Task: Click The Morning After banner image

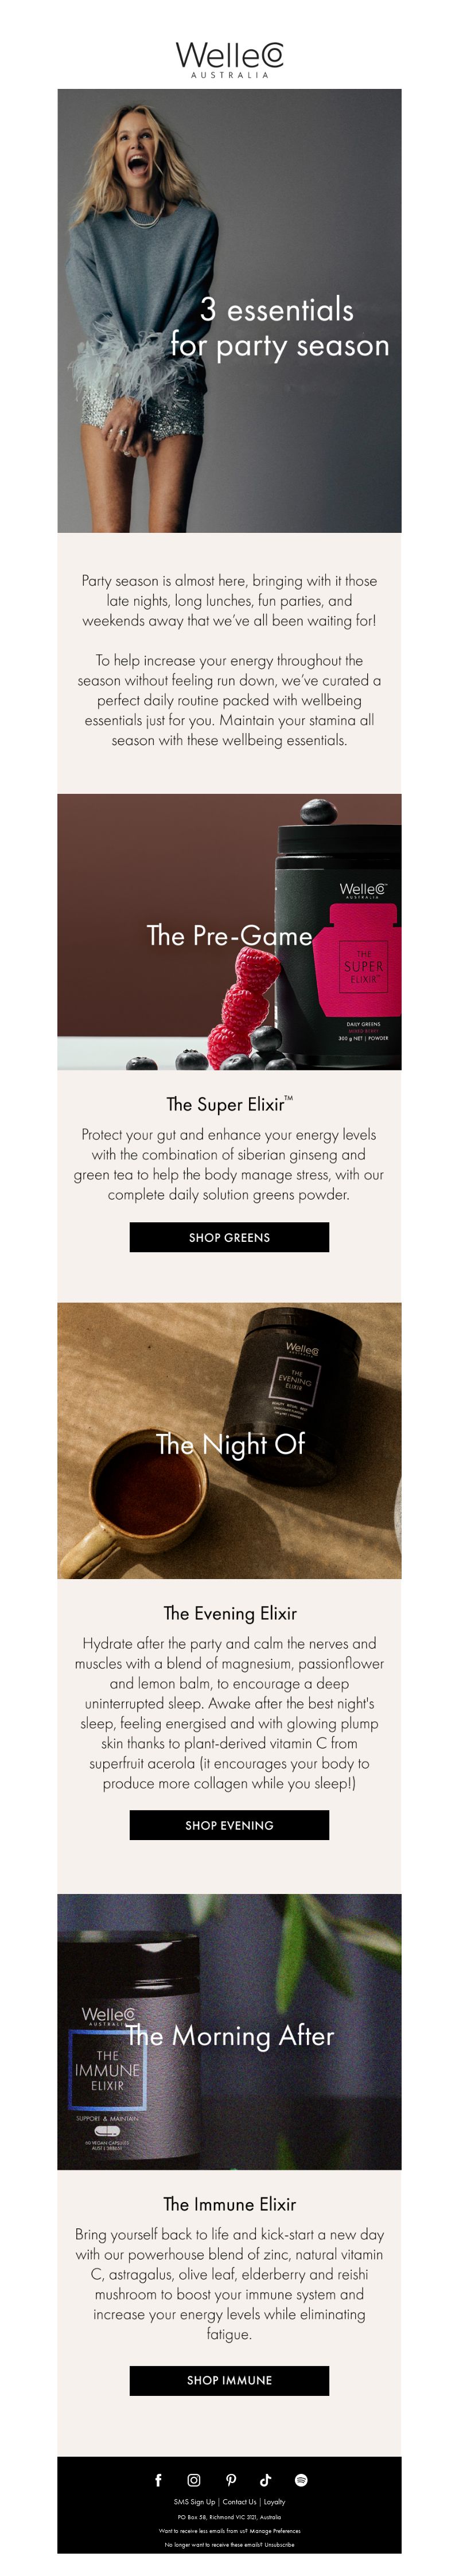Action: (229, 2032)
